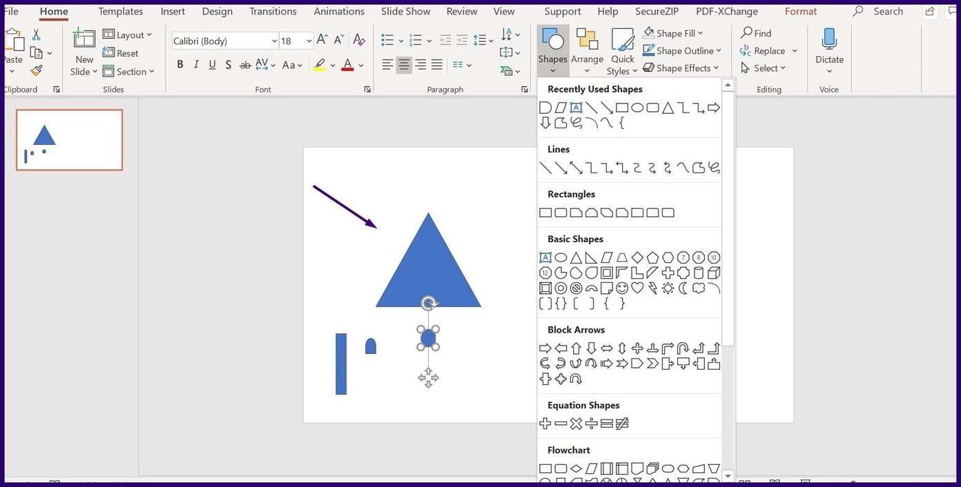Screen dimensions: 961x487
Task: Switch to the Slide Show tab
Action: tap(406, 11)
